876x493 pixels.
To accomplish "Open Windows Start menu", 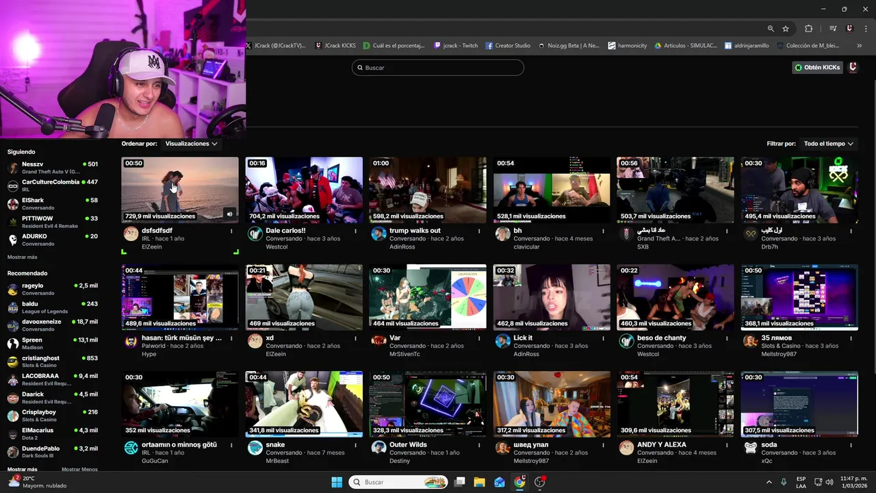I will click(x=337, y=482).
